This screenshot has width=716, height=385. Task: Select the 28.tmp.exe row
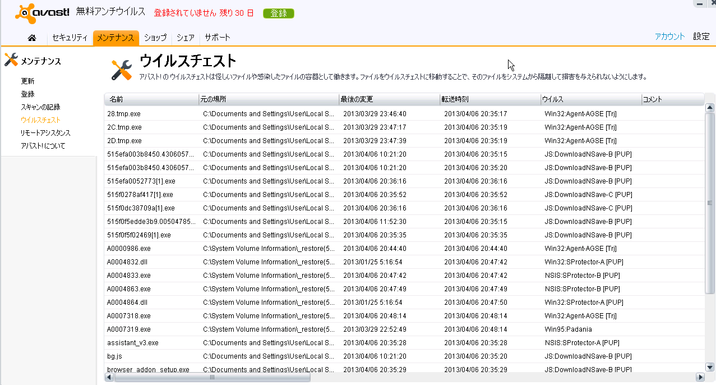click(x=404, y=114)
